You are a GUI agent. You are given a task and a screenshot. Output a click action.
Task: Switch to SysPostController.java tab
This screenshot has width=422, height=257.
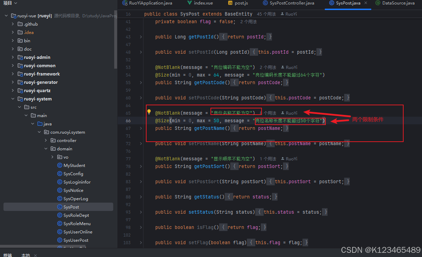click(x=289, y=3)
